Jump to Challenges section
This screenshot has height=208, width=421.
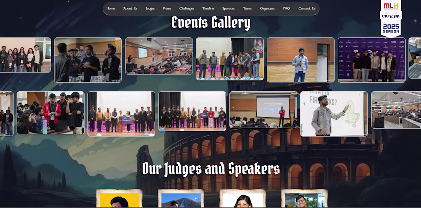pos(187,8)
